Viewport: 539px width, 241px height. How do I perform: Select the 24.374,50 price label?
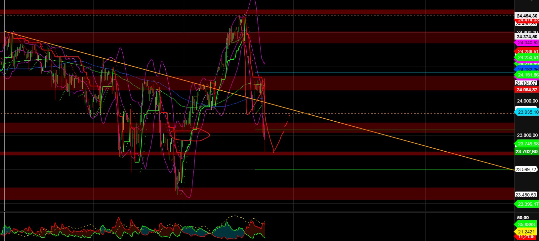tap(527, 37)
